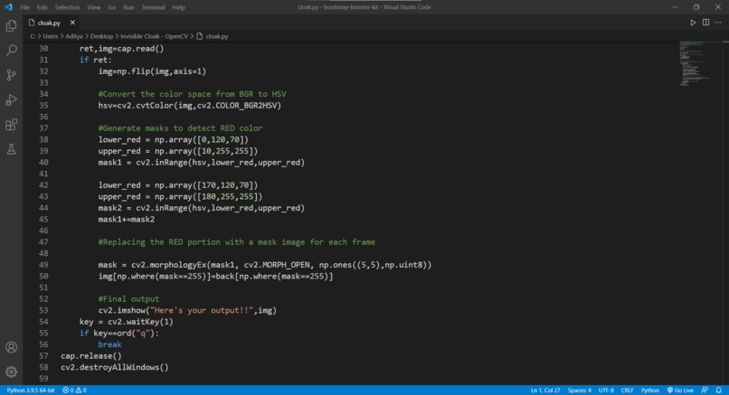Open the notifications bell in status bar
This screenshot has height=395, width=729.
pos(719,390)
